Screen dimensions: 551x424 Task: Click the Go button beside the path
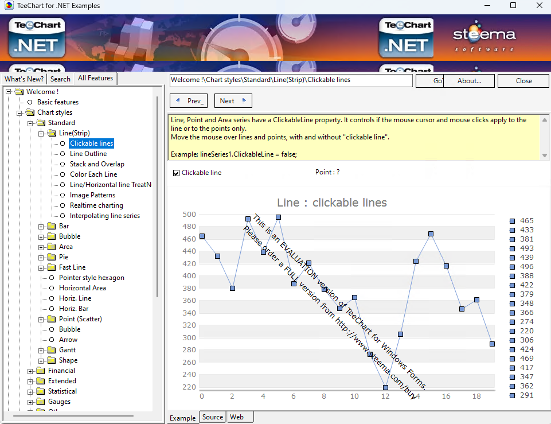[430, 81]
